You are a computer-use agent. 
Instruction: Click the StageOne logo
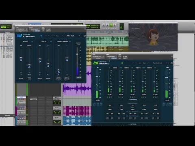click(19, 36)
